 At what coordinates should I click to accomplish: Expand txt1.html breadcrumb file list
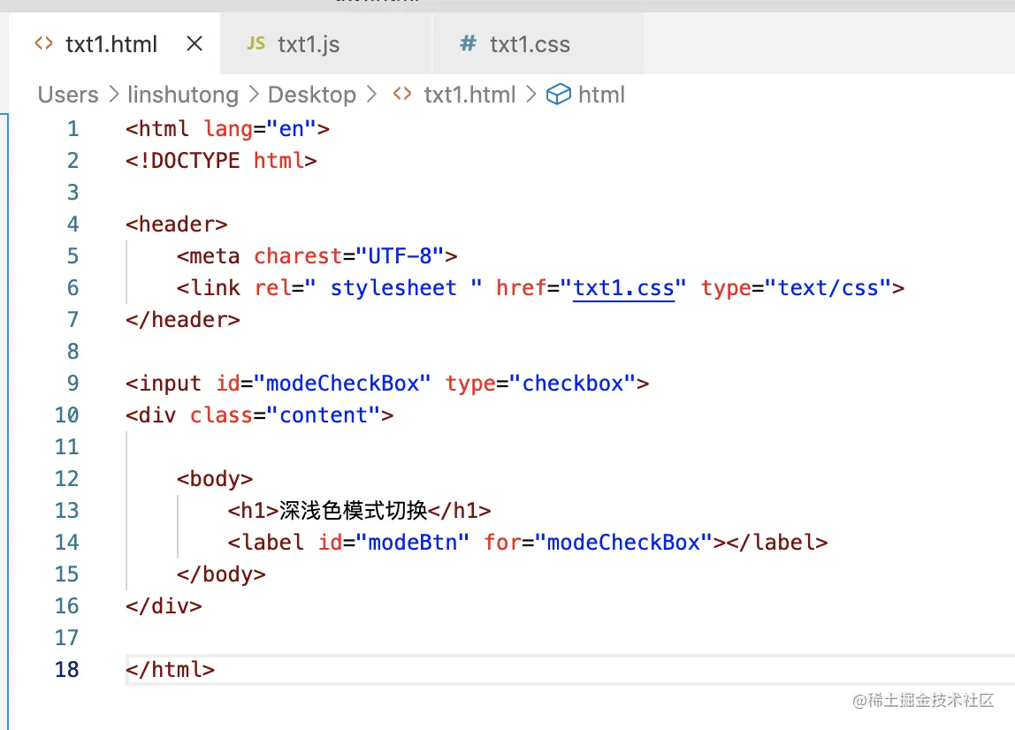(469, 95)
